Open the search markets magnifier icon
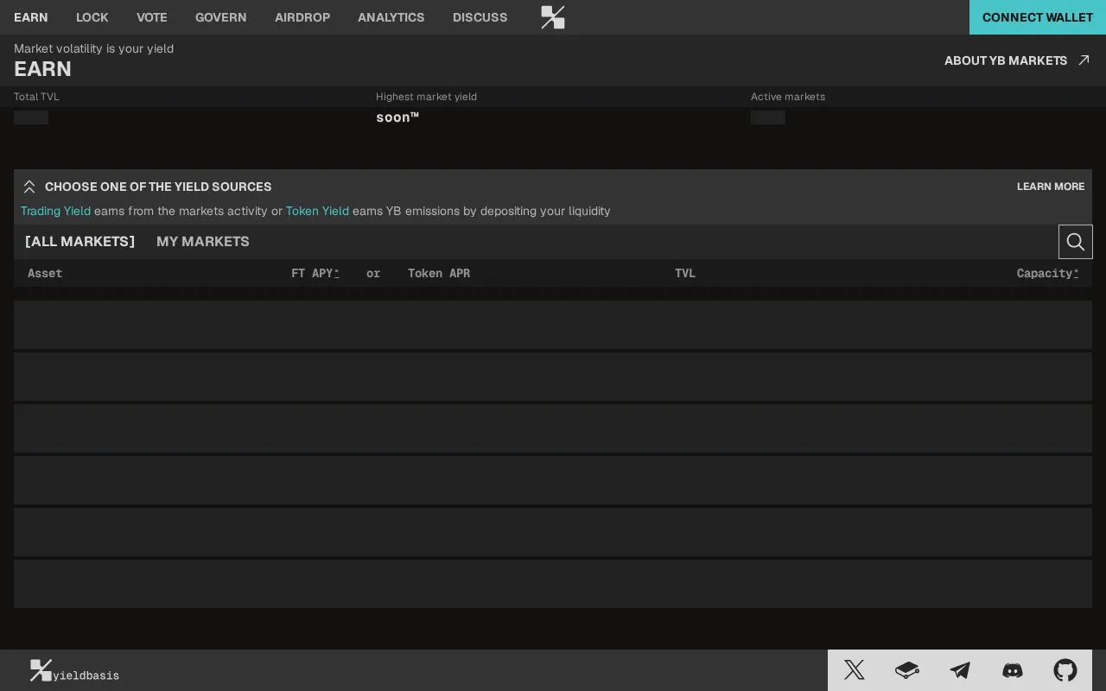Viewport: 1106px width, 691px height. (1076, 242)
